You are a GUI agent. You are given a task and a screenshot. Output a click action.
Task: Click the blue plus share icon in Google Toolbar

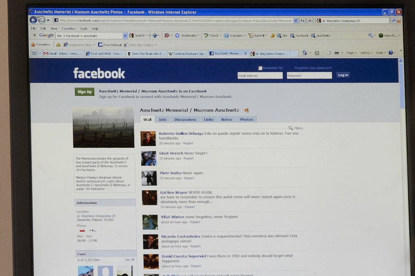pyautogui.click(x=155, y=35)
